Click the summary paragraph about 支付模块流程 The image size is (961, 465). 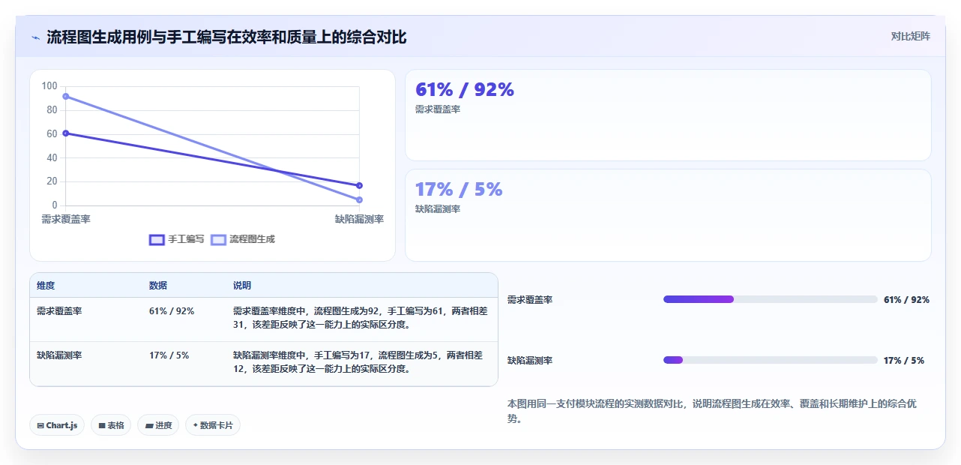click(712, 411)
